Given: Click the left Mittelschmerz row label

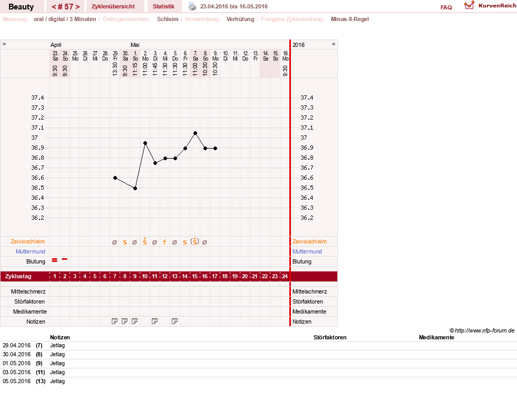Looking at the screenshot, I should (28, 291).
